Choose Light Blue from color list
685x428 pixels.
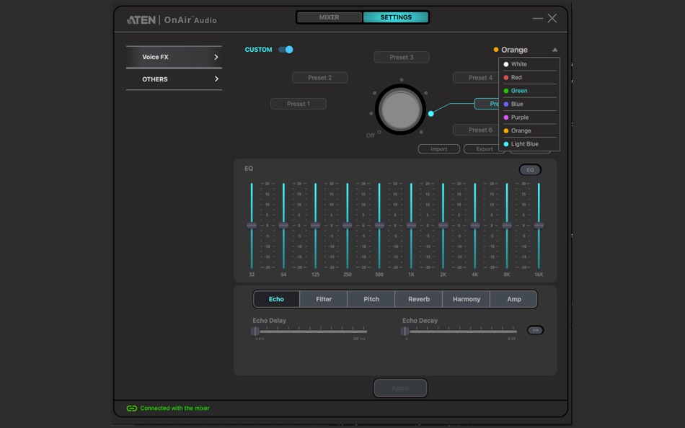[529, 144]
